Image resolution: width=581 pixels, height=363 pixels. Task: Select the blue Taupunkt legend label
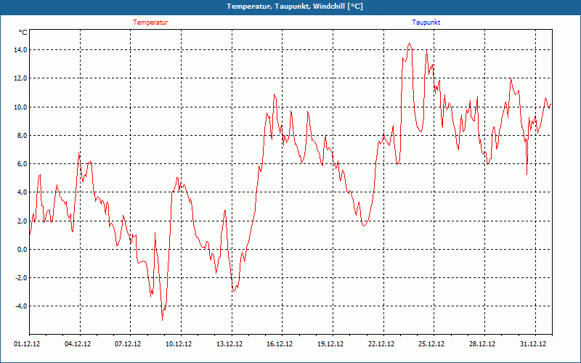[426, 23]
